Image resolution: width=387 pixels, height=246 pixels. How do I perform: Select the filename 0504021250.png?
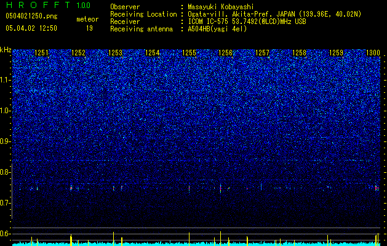31,16
